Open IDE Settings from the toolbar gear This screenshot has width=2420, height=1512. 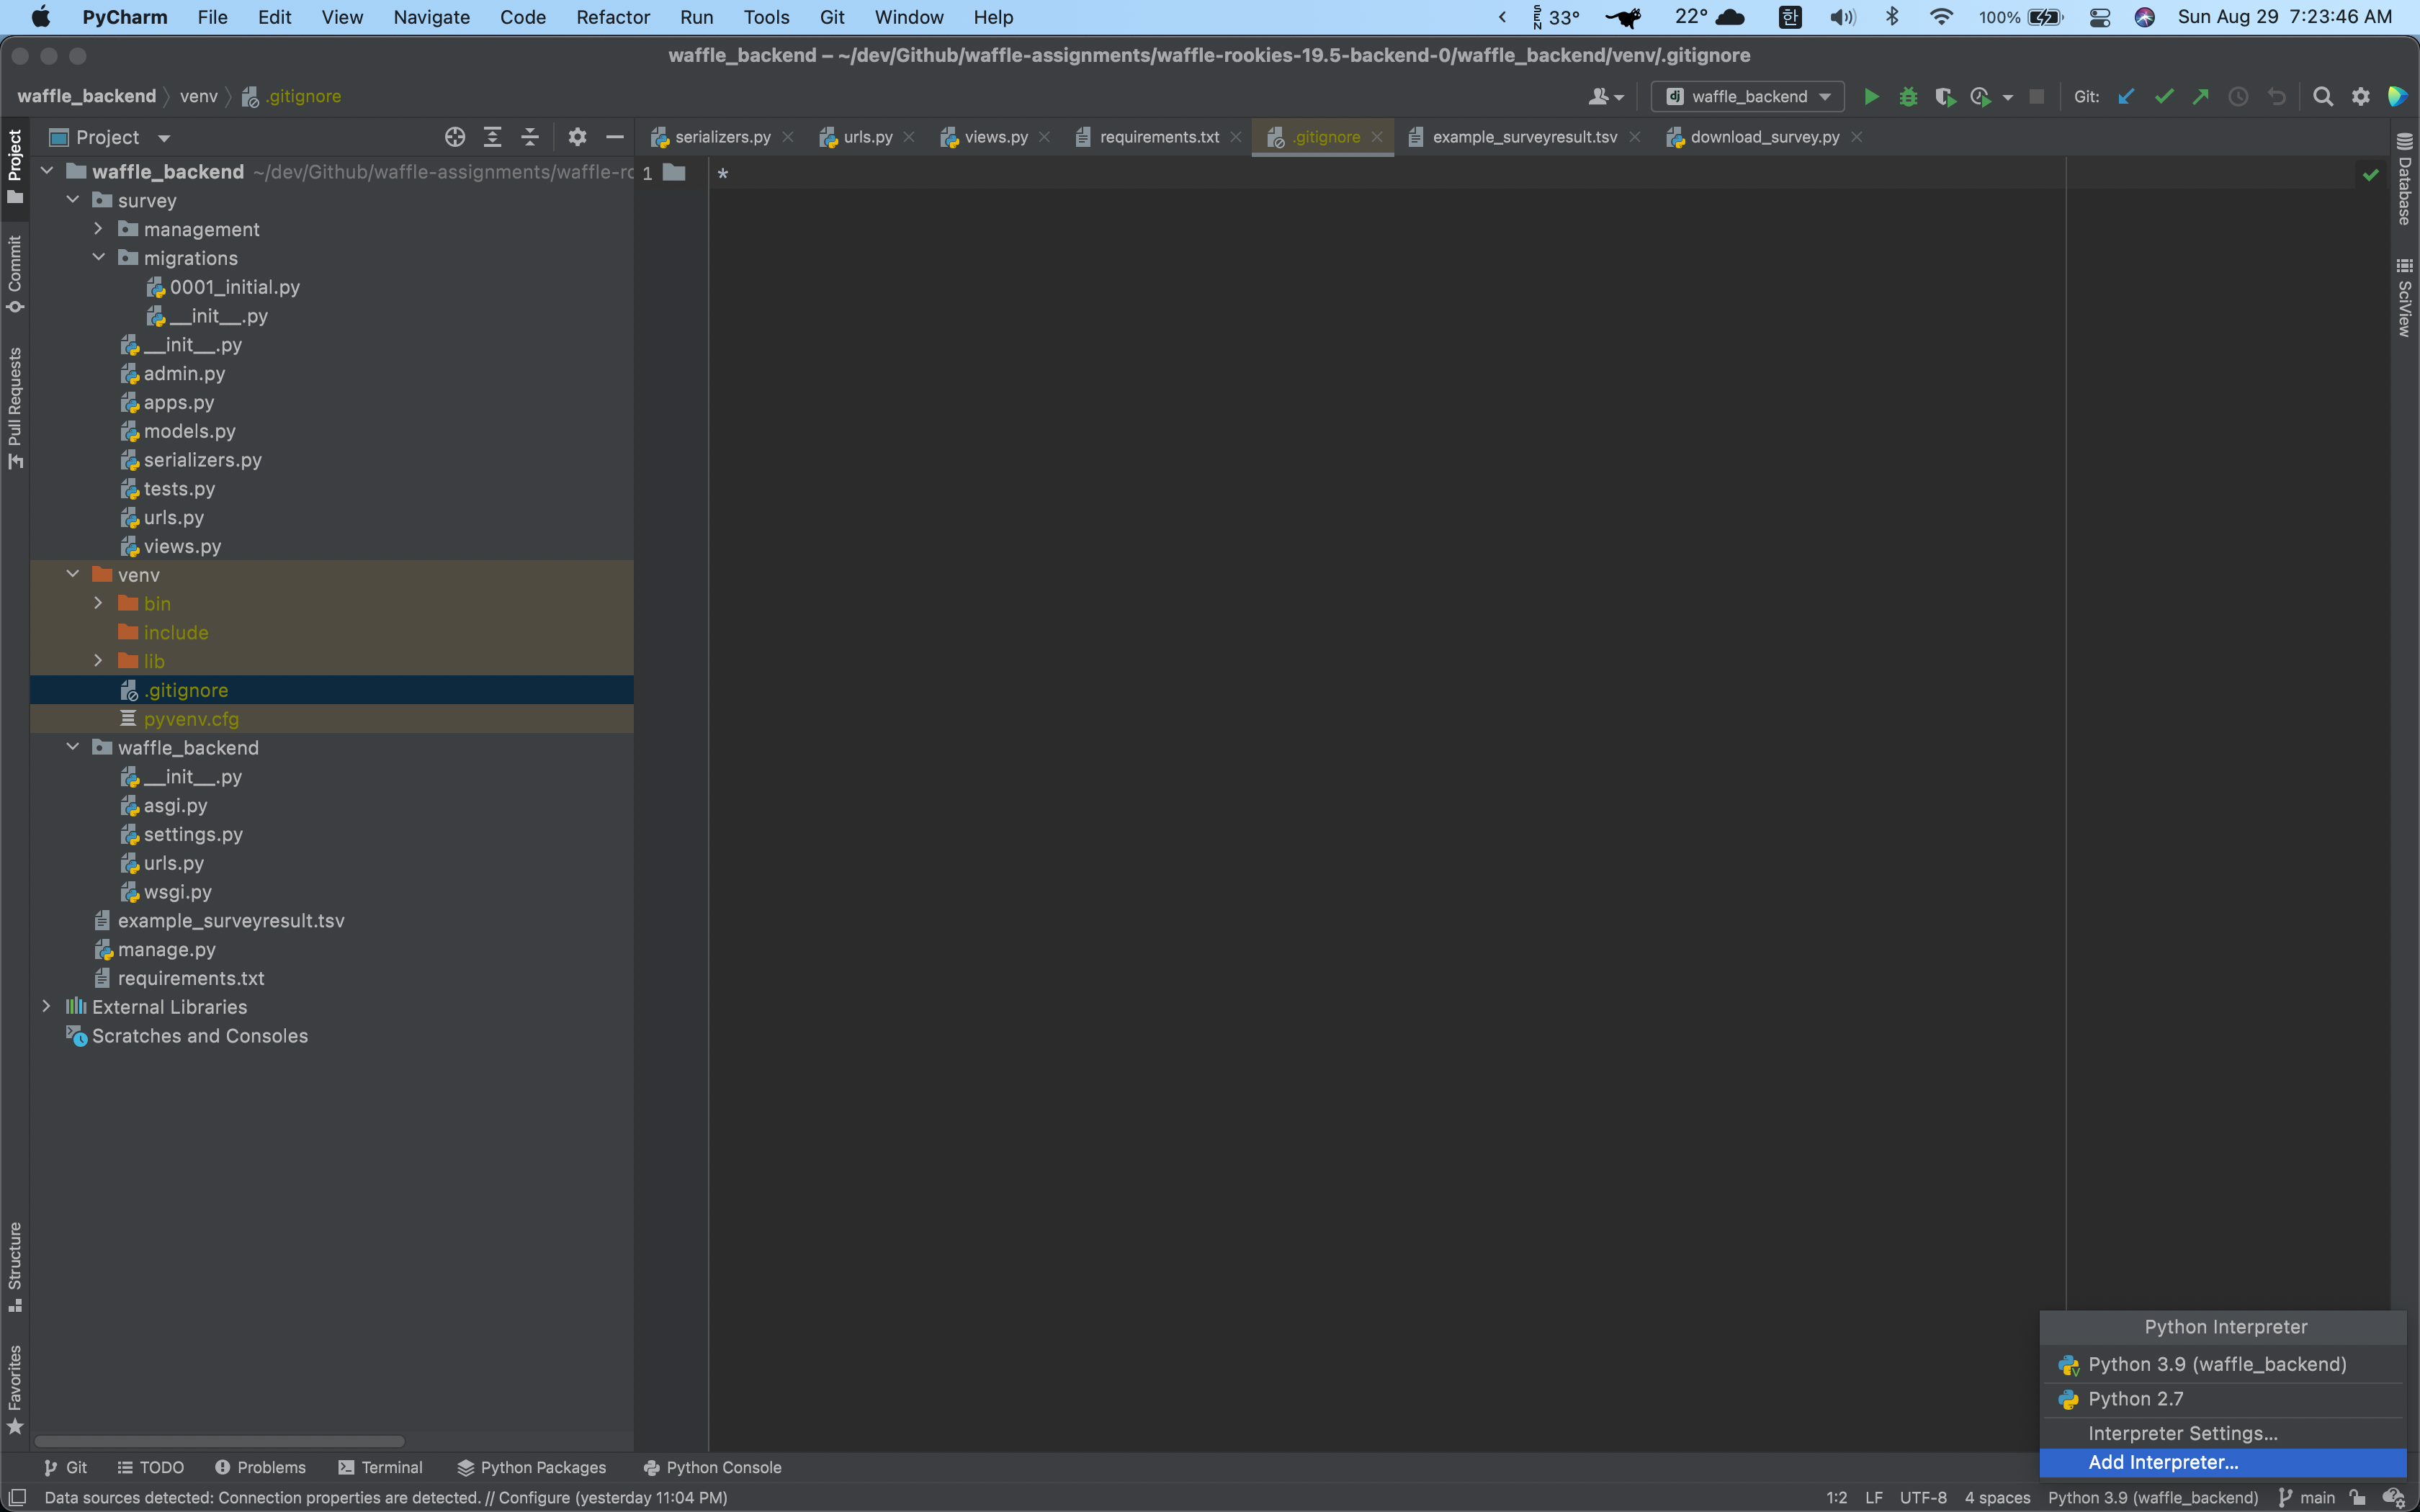coord(2360,96)
